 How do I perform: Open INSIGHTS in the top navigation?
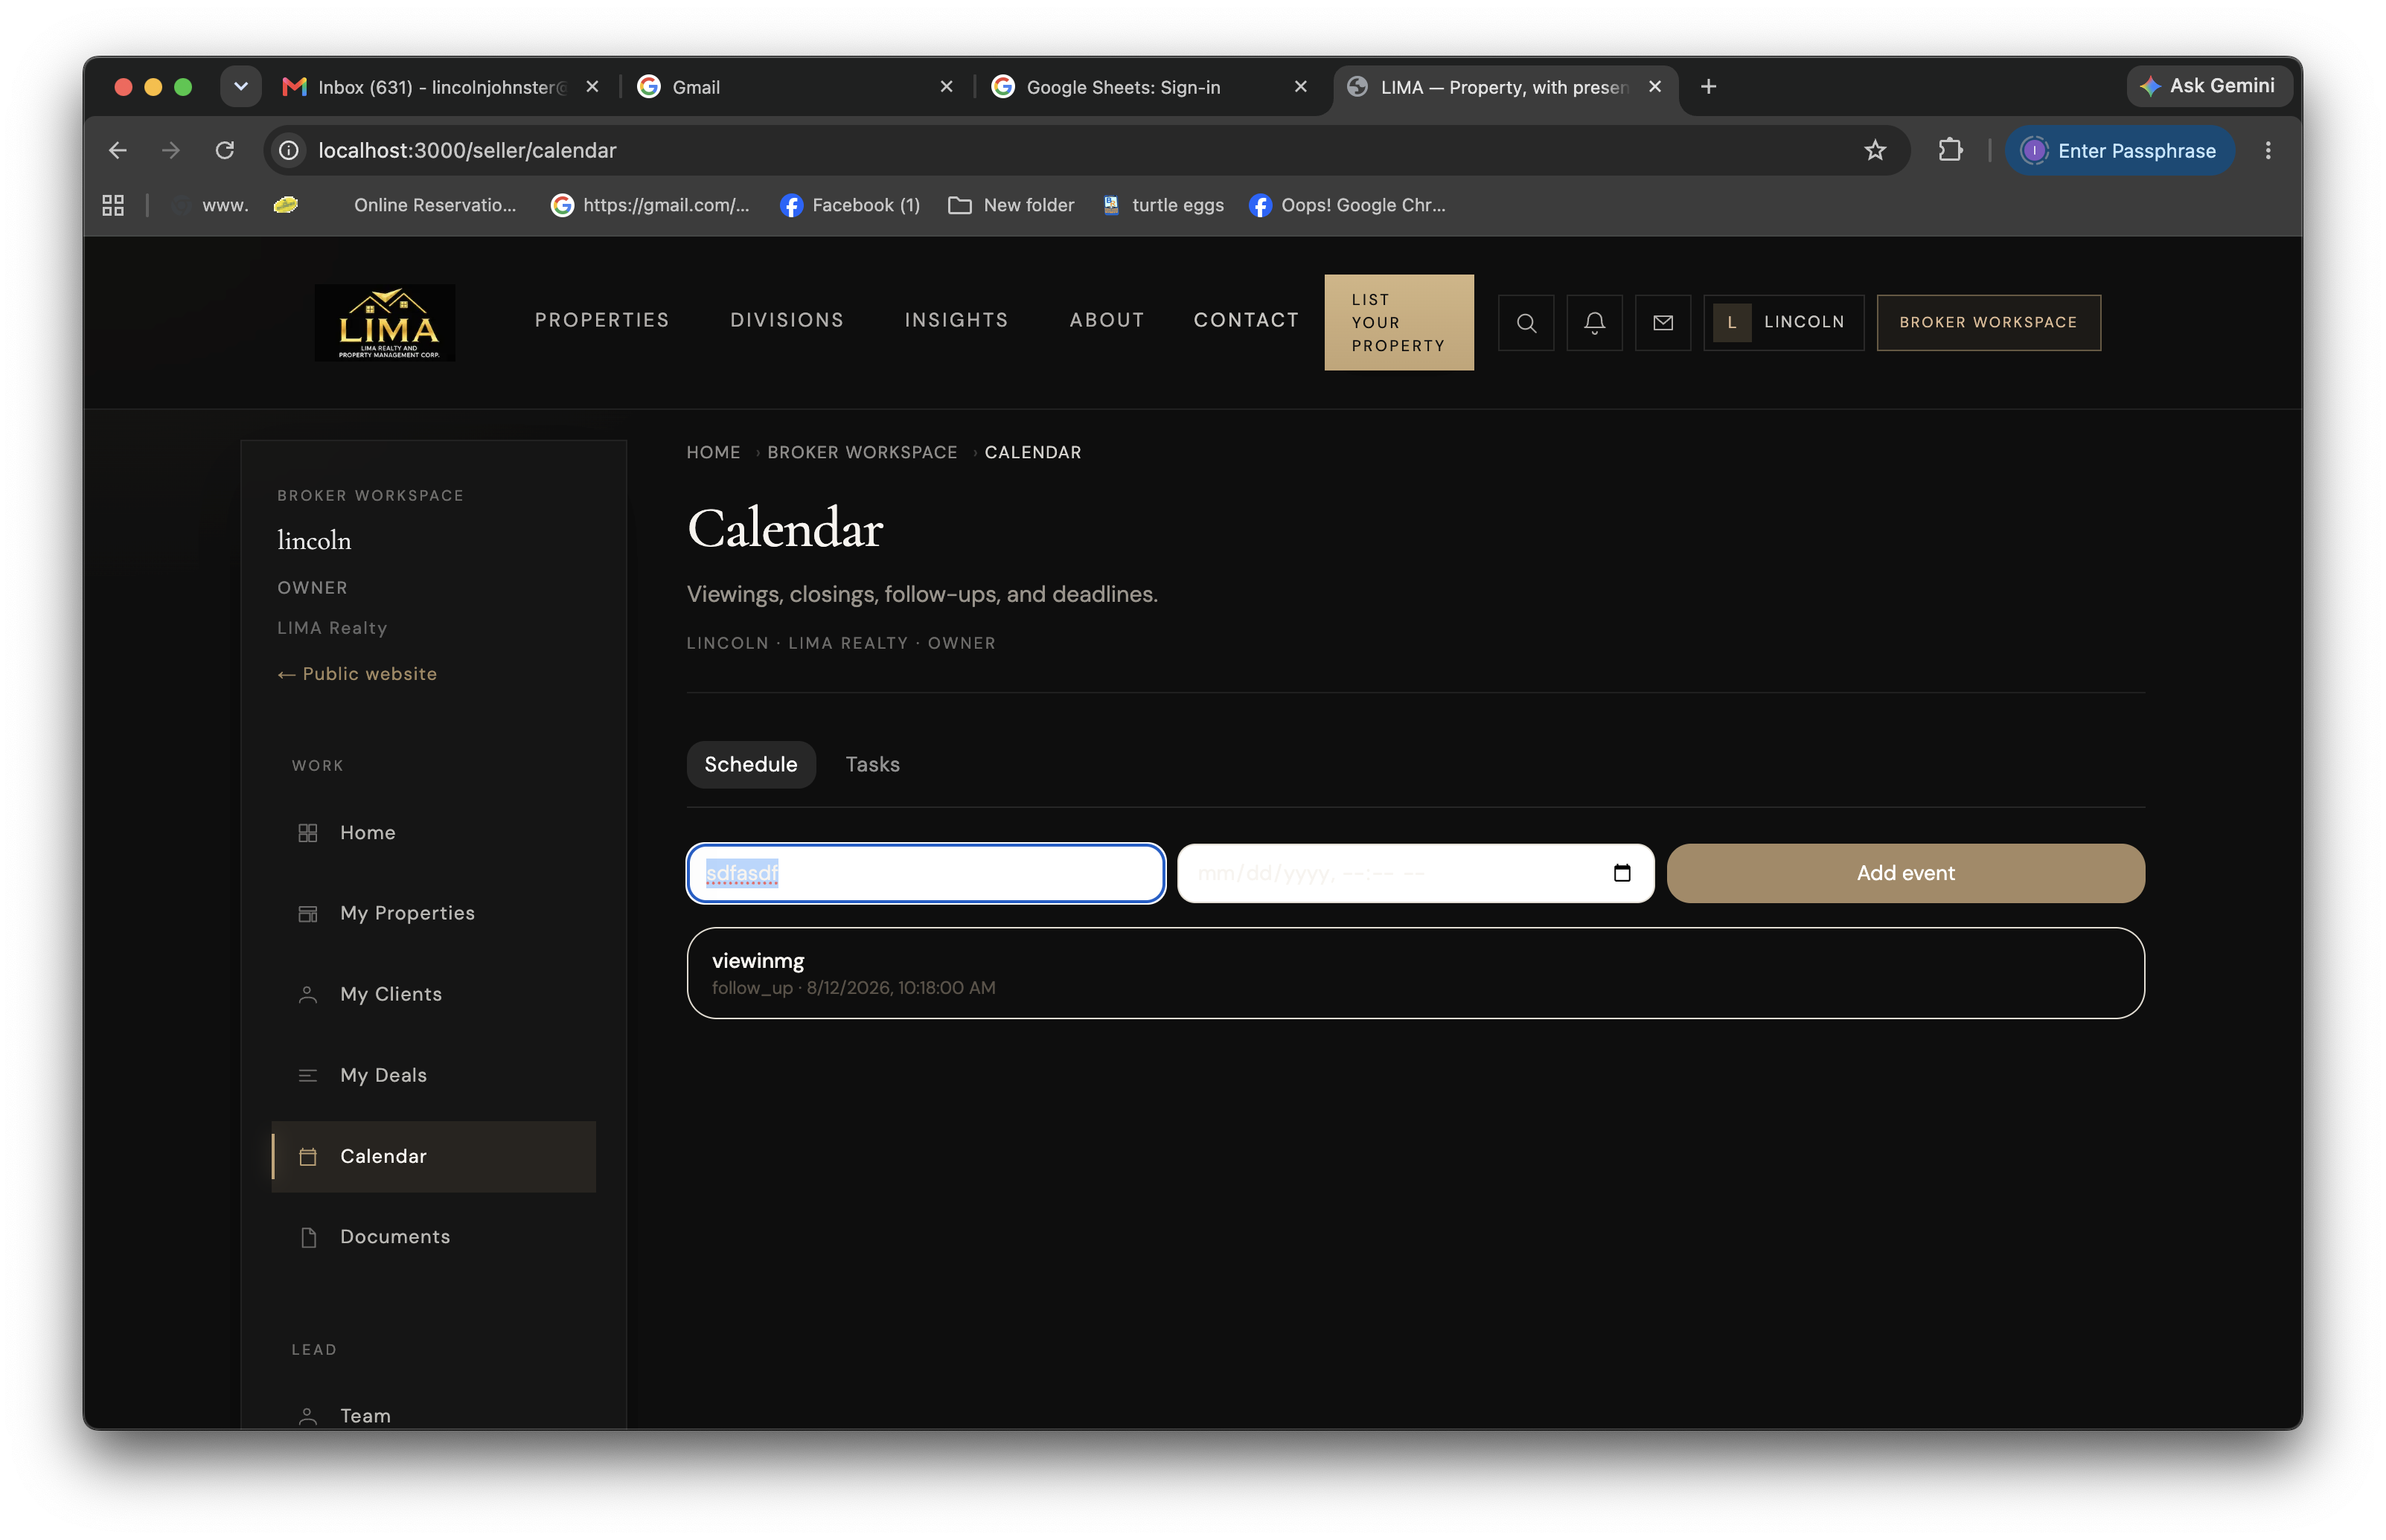click(x=956, y=320)
